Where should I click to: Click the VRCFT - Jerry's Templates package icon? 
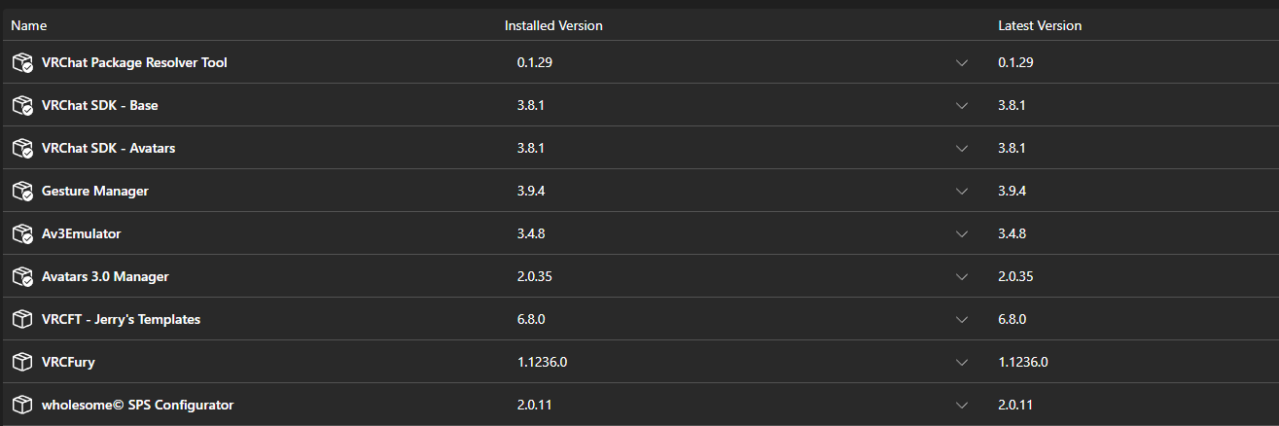point(21,319)
